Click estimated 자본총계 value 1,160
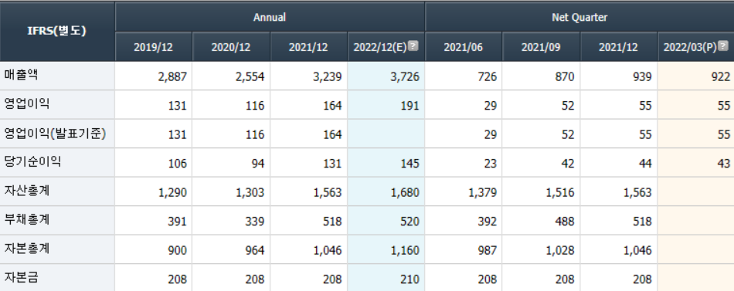Image resolution: width=734 pixels, height=291 pixels. tap(405, 251)
